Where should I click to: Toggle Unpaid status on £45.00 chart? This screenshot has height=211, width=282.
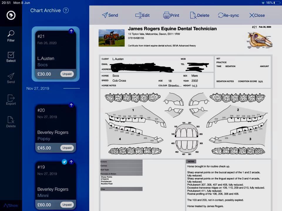67,148
